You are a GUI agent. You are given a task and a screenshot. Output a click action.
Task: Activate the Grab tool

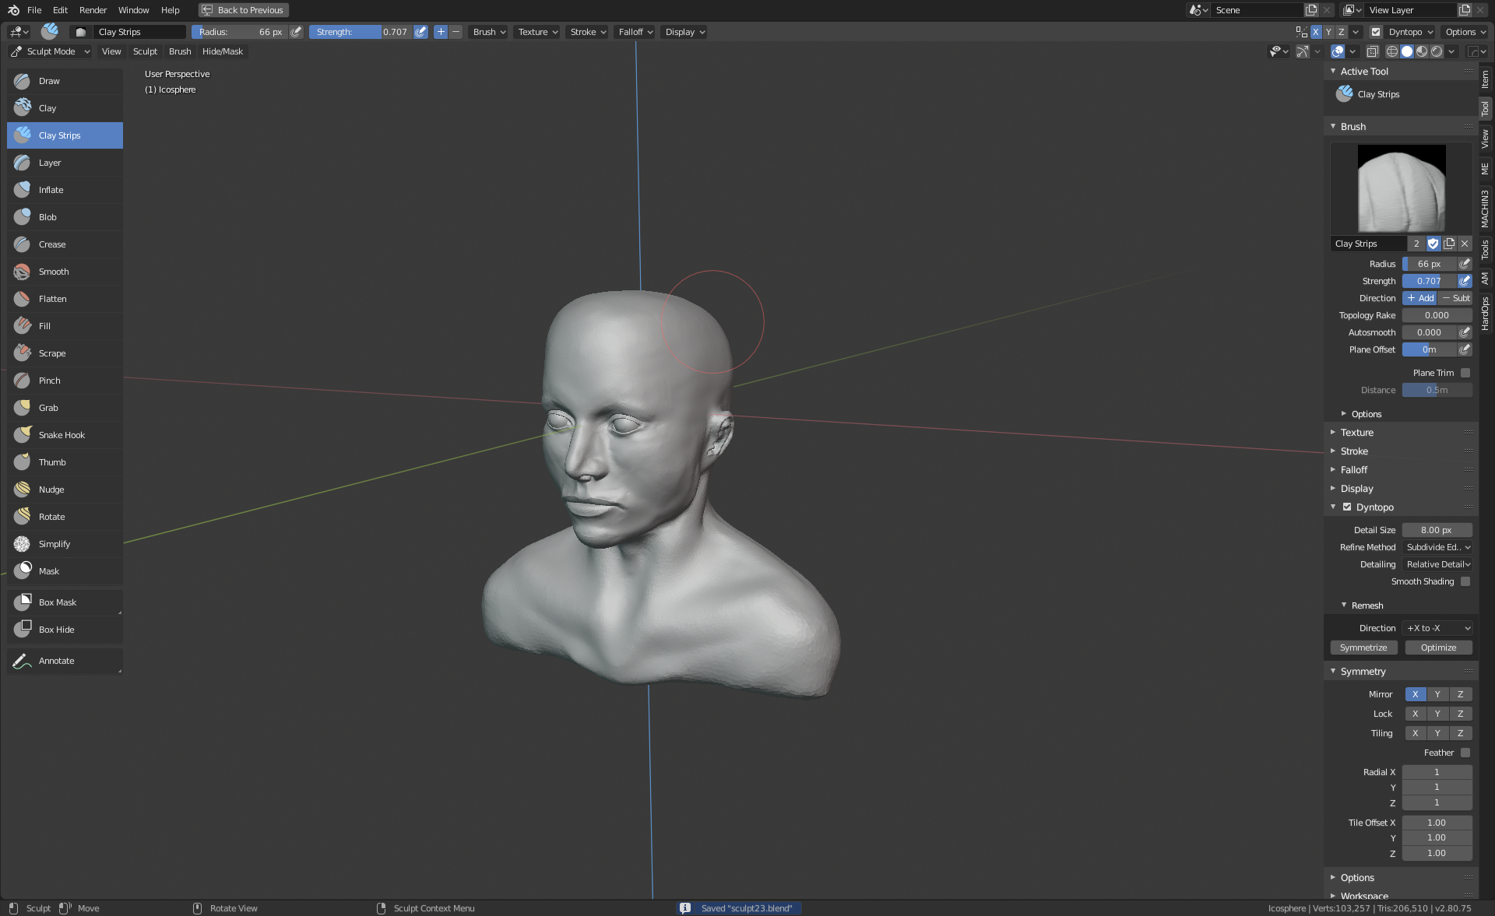coord(48,408)
